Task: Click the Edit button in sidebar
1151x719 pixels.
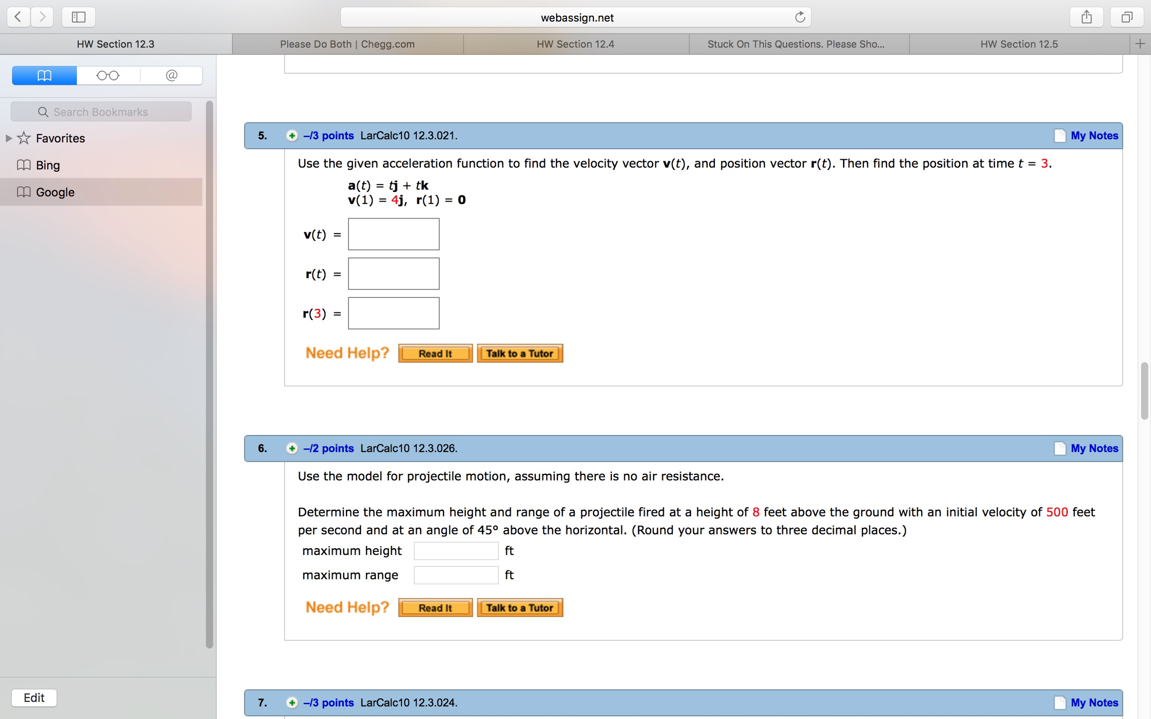Action: click(x=34, y=698)
